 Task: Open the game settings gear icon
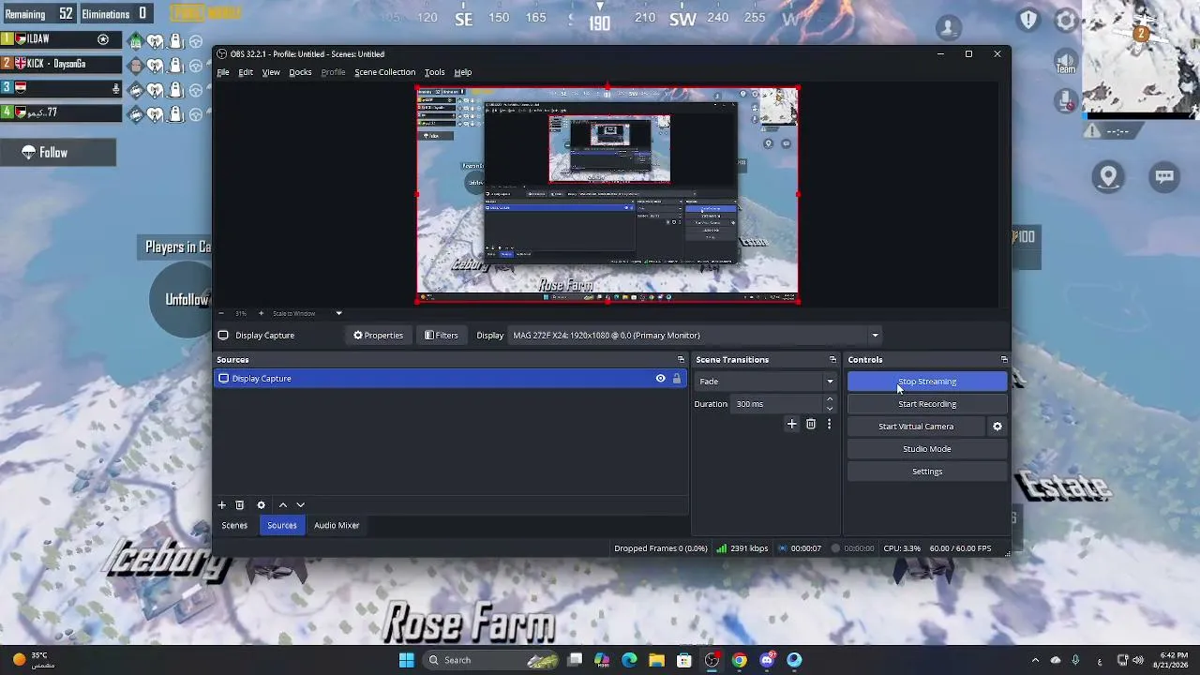point(1066,21)
